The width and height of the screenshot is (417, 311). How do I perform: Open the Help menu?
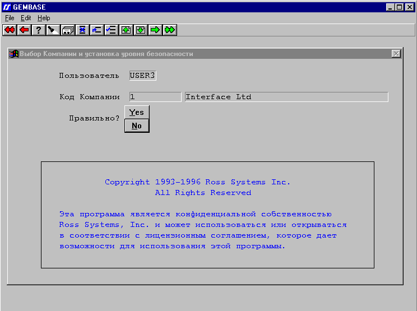point(44,18)
